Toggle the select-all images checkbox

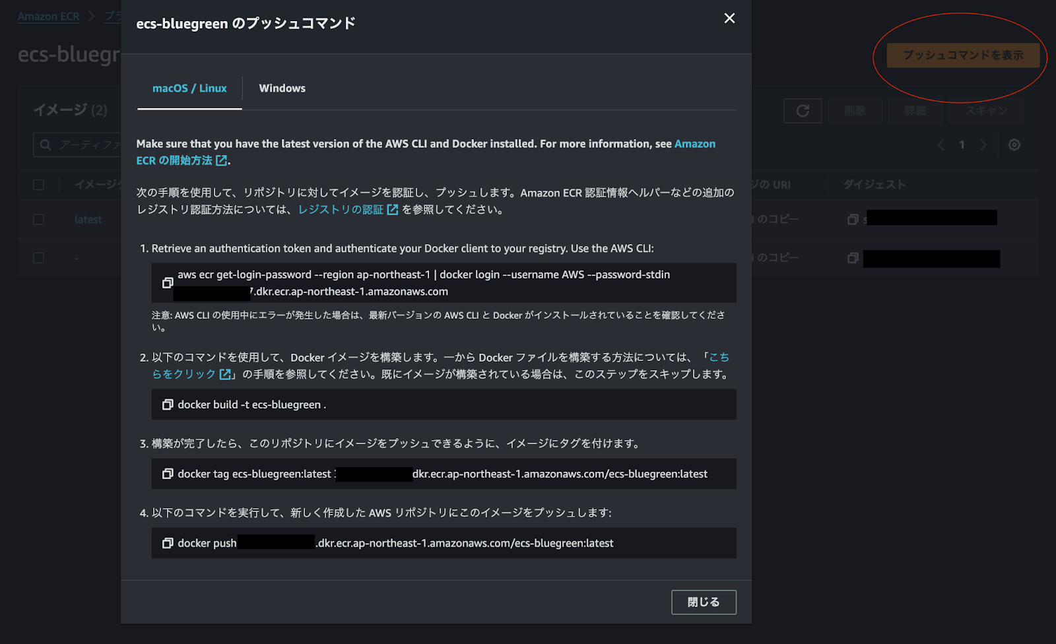point(39,185)
